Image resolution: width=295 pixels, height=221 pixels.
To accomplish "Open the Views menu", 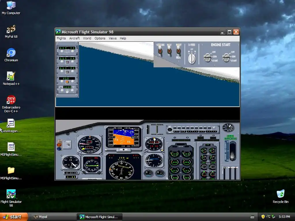I will tap(113, 38).
